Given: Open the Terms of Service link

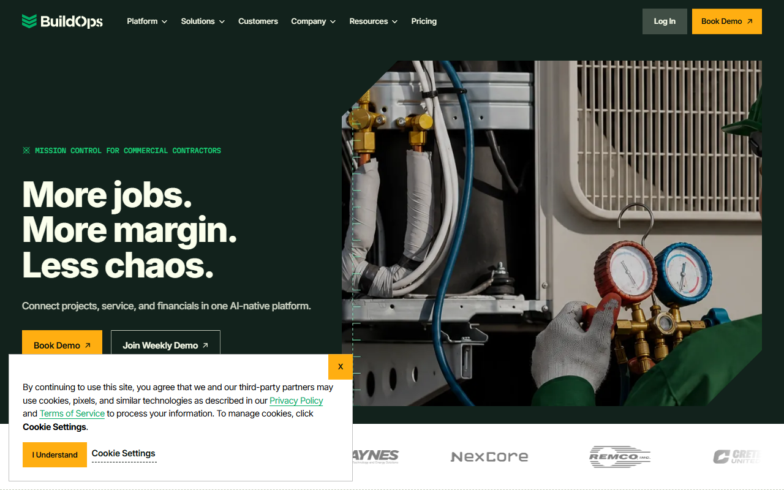Looking at the screenshot, I should (x=72, y=413).
